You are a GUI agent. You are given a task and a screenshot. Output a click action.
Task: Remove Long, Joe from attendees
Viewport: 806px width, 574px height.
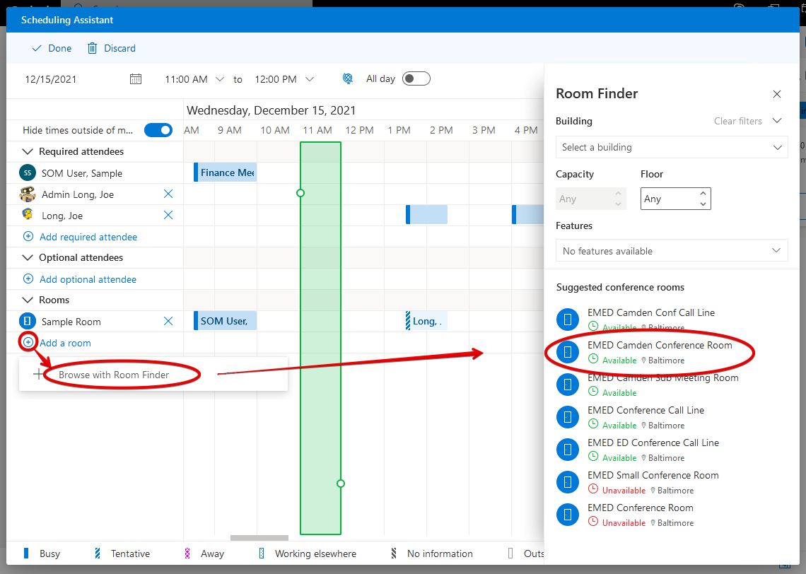[x=168, y=216]
